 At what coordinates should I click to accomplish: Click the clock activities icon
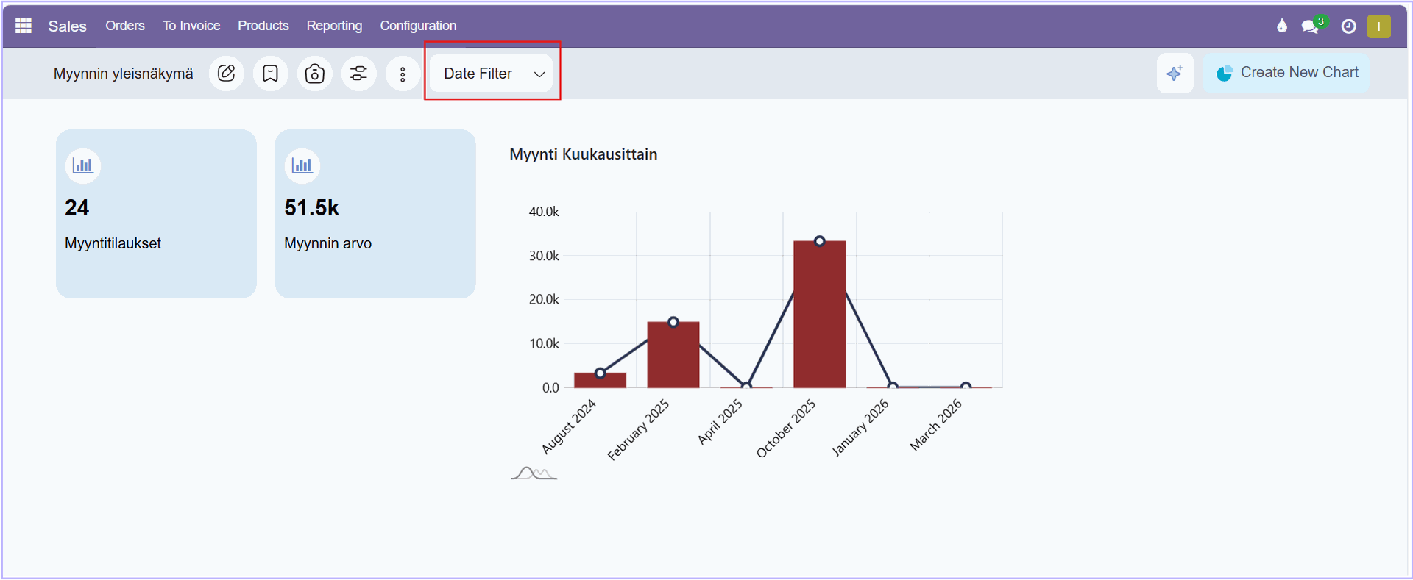point(1348,26)
